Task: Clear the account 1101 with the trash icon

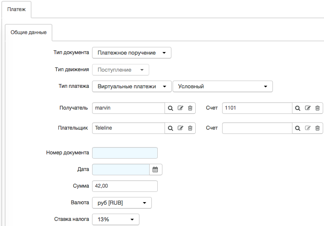Action: pos(317,108)
